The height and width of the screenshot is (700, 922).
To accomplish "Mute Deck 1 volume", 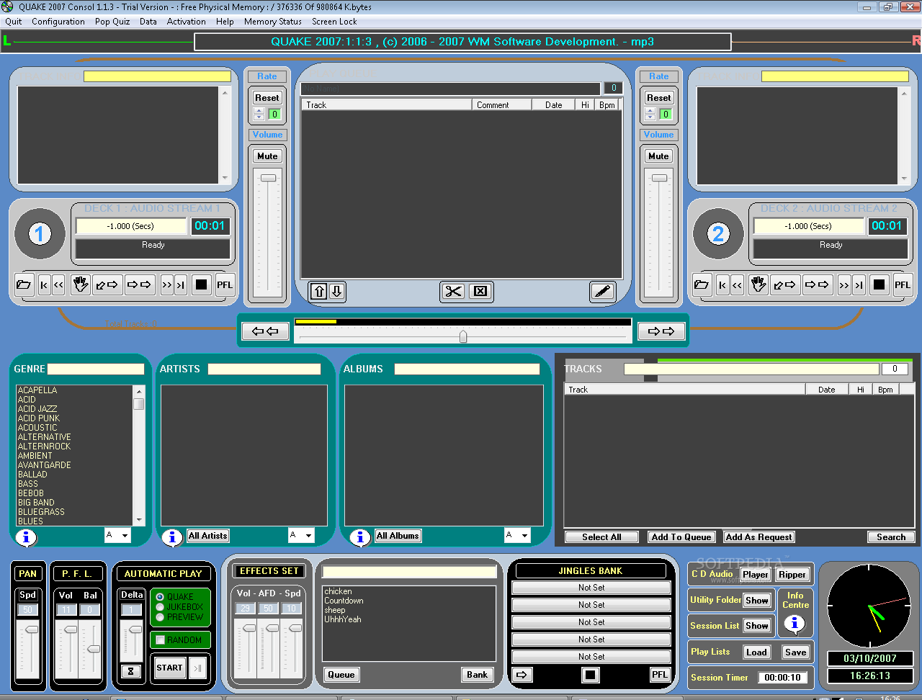I will 267,156.
